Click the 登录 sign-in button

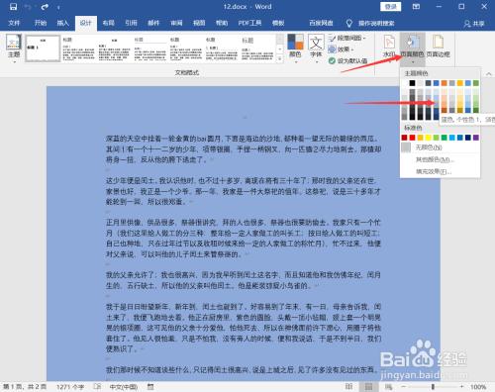point(390,7)
